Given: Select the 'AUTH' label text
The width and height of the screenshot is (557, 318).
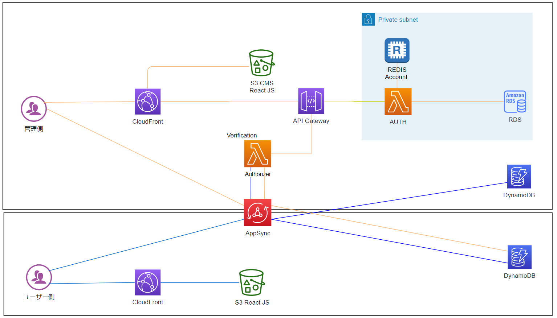Looking at the screenshot, I should (x=398, y=122).
